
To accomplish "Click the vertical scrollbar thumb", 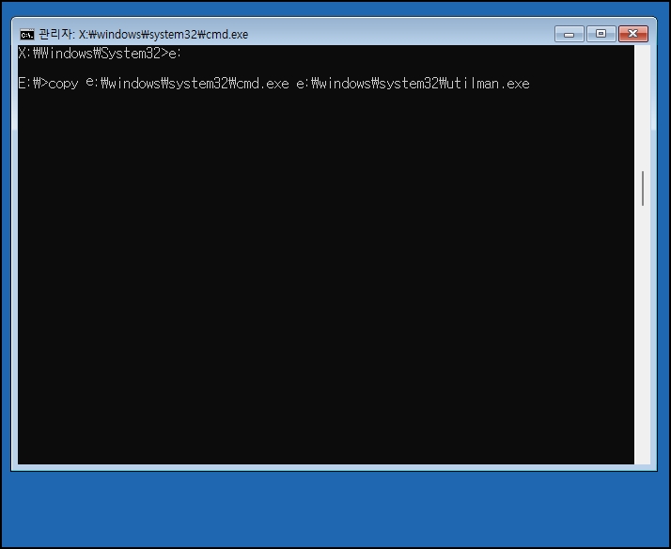I will click(642, 188).
